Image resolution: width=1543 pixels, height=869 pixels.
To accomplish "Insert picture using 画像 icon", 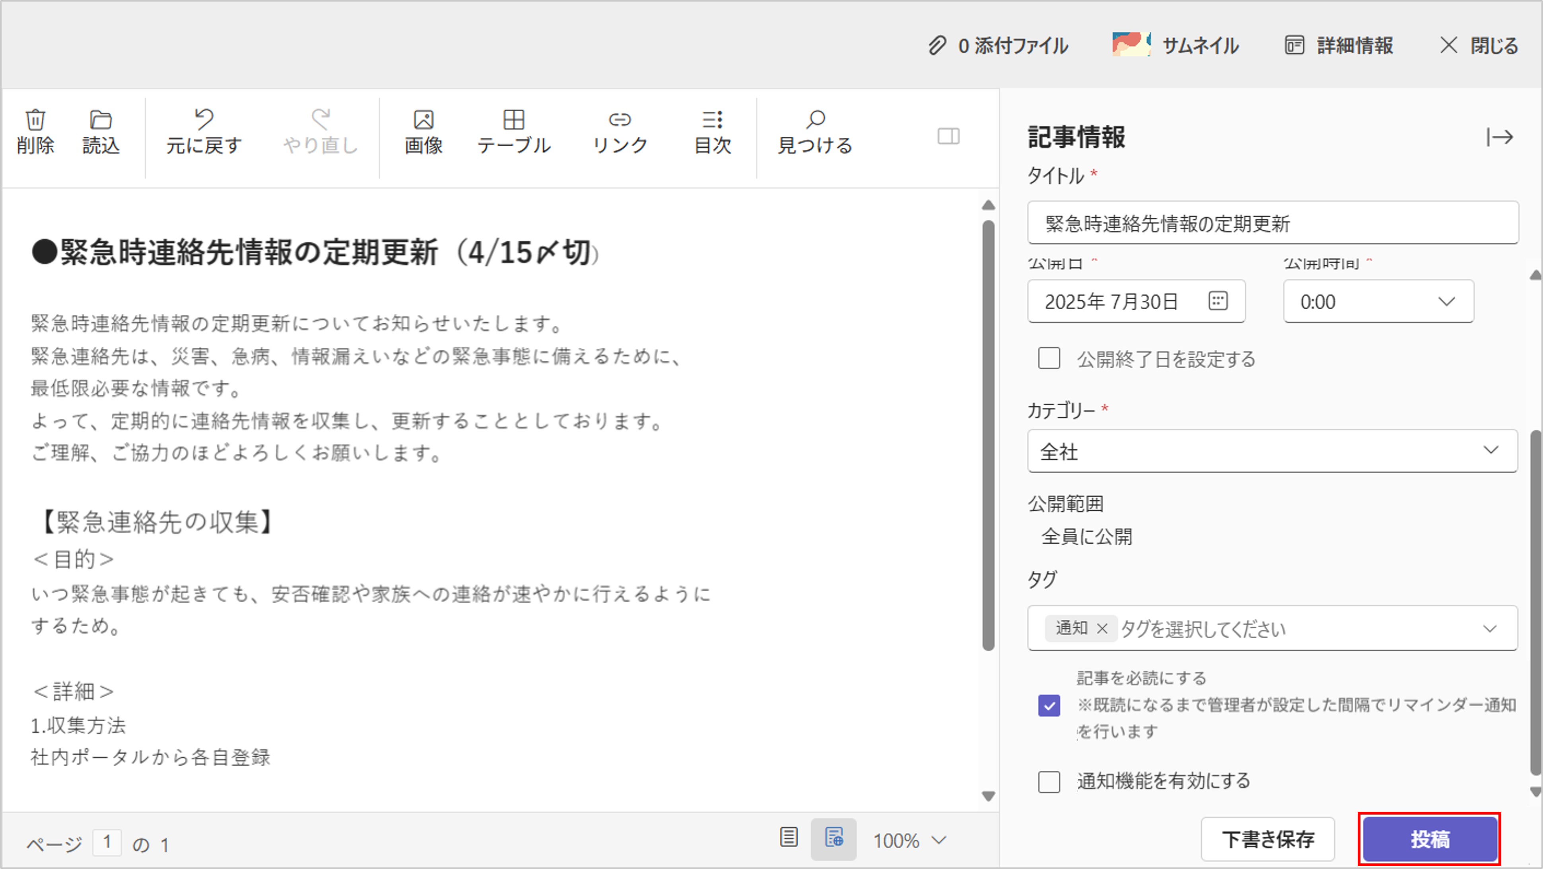I will [424, 131].
